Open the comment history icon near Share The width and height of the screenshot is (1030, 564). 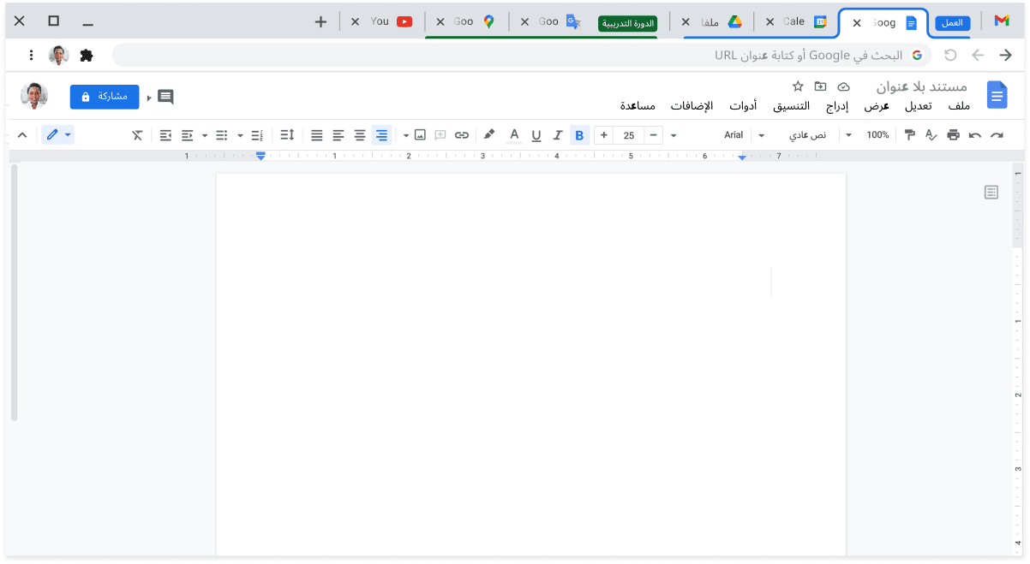coord(165,97)
